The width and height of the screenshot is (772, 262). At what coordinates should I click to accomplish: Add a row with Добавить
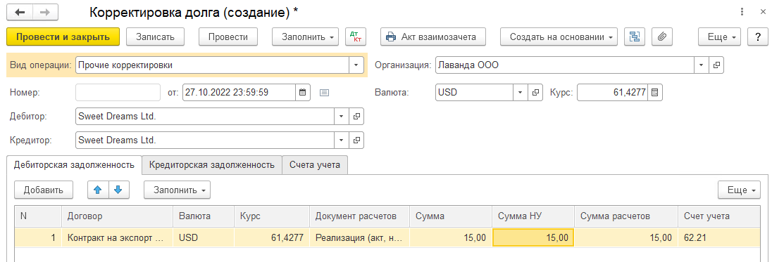44,190
